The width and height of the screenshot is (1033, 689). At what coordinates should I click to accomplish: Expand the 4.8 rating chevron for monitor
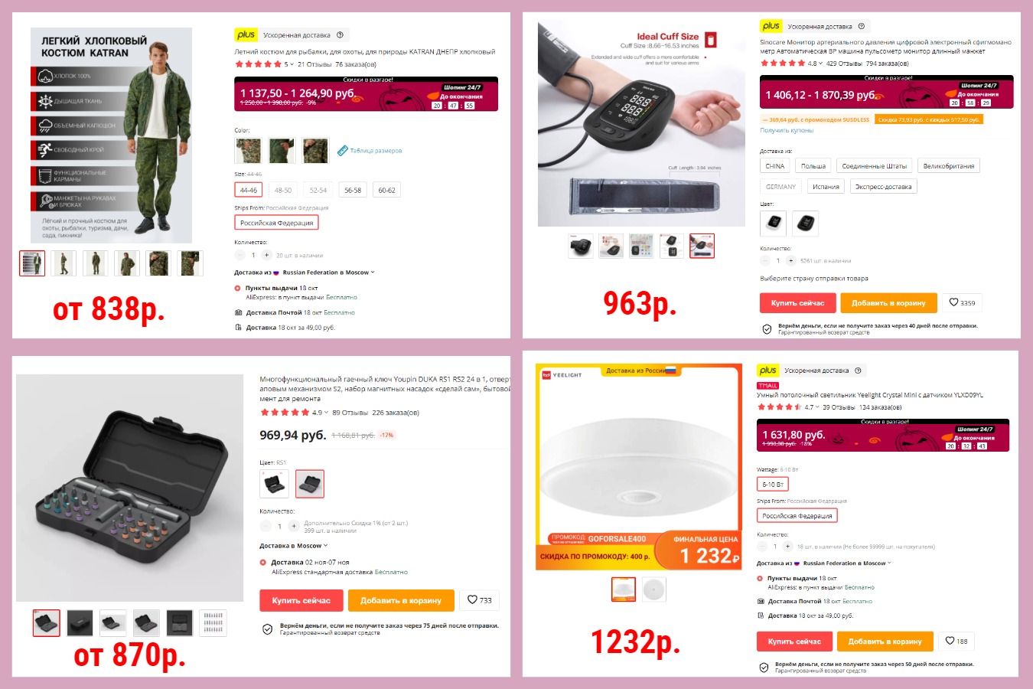[821, 64]
